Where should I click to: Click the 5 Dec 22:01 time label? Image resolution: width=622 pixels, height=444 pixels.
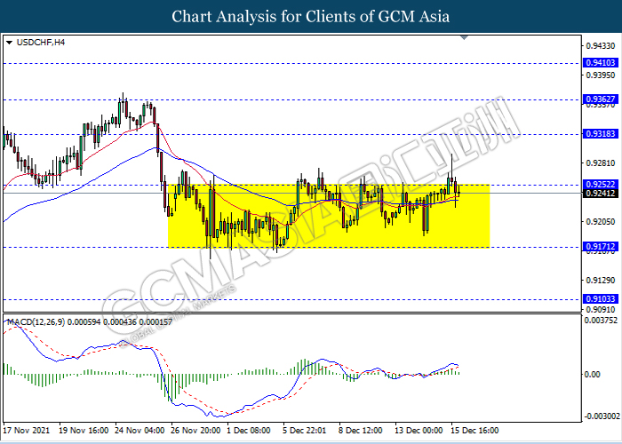(x=305, y=431)
